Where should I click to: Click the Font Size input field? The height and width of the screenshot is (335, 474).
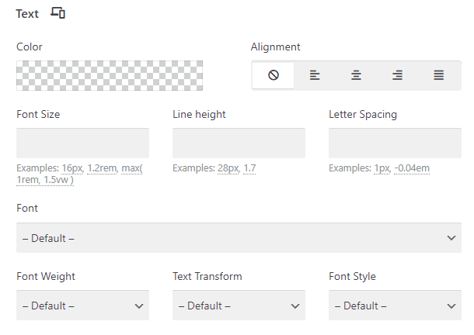(82, 143)
